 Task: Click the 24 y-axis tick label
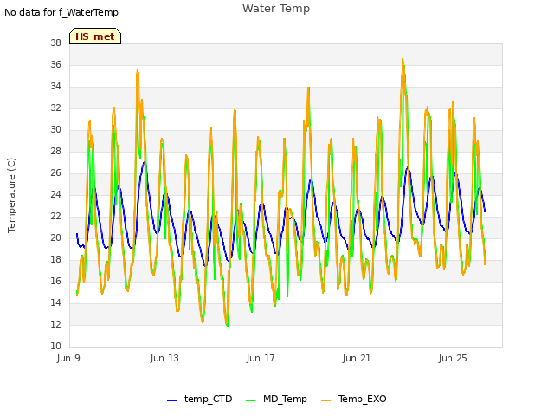point(55,194)
